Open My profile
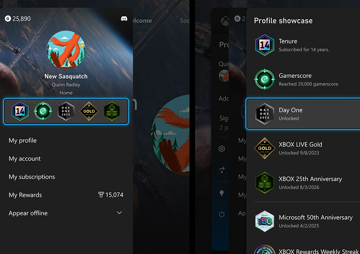This screenshot has height=254, width=360. click(x=22, y=141)
